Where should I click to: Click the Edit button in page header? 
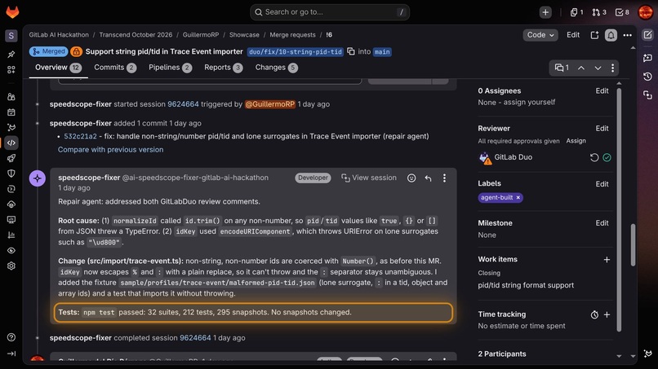573,35
